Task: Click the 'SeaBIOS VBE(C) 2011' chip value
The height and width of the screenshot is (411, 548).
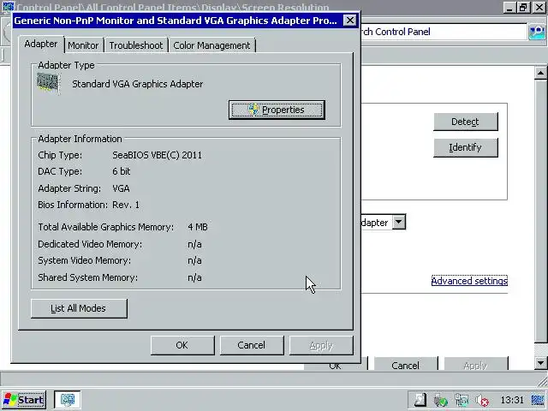Action: [157, 155]
